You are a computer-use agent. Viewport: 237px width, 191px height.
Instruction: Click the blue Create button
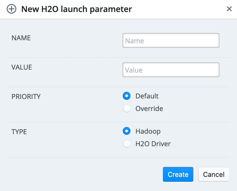coord(178,174)
